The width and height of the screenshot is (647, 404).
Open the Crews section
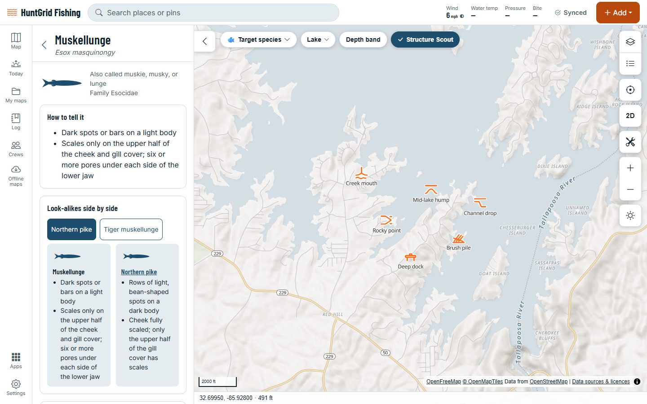(16, 149)
